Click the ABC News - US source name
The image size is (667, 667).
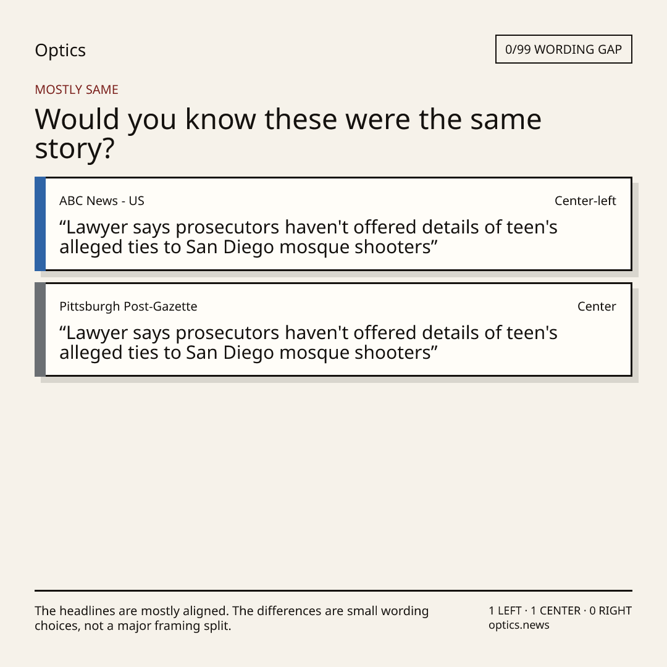[102, 201]
